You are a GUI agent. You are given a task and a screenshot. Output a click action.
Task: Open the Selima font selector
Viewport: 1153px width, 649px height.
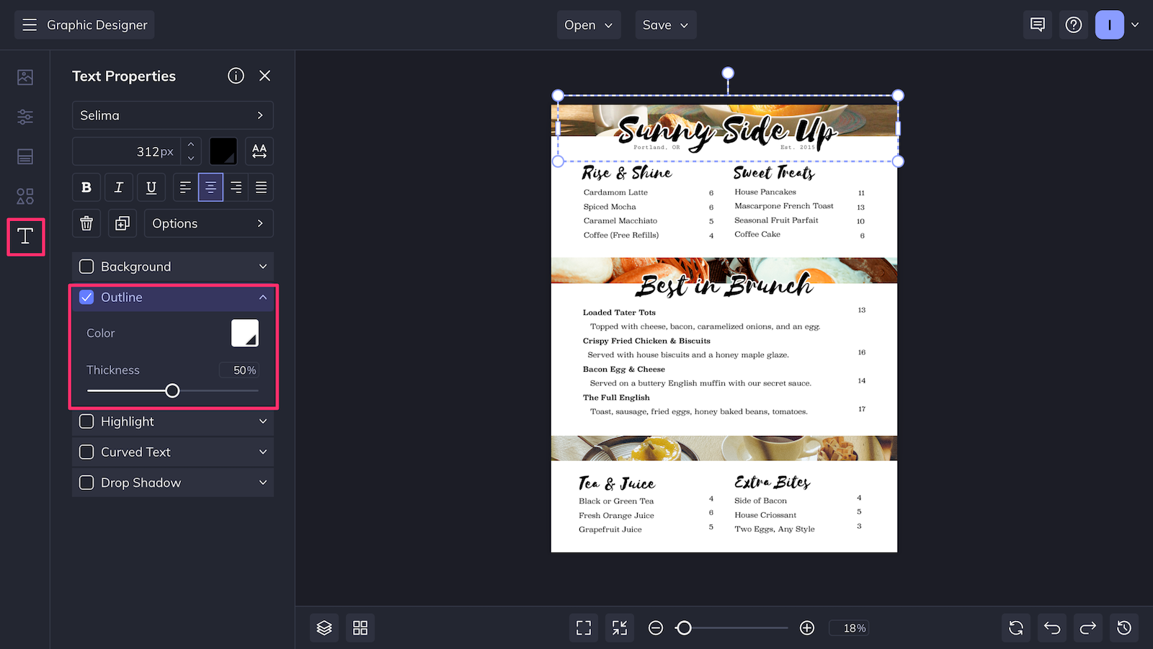click(x=172, y=115)
